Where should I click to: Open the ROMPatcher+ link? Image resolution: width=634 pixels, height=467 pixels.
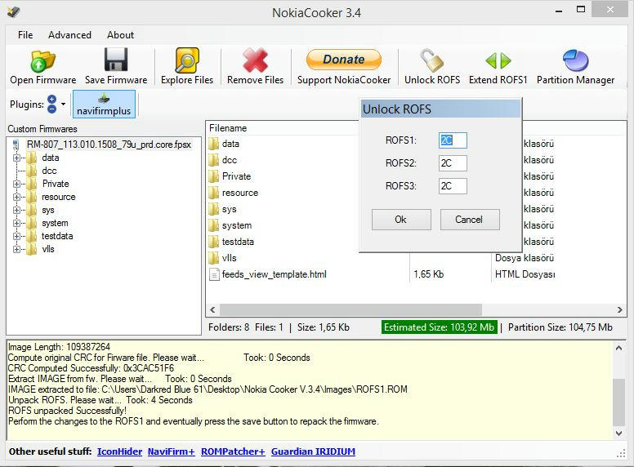tap(233, 451)
